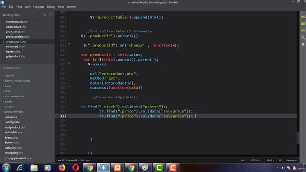306x172 pixels.
Task: Open editproduct.php in working files
Action: click(16, 27)
